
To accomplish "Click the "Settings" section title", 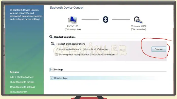I will point(58,69).
